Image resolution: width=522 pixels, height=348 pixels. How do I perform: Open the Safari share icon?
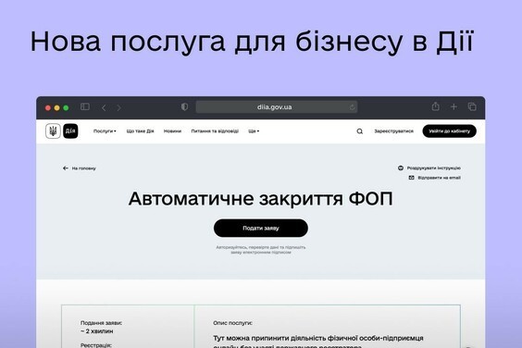(x=435, y=106)
